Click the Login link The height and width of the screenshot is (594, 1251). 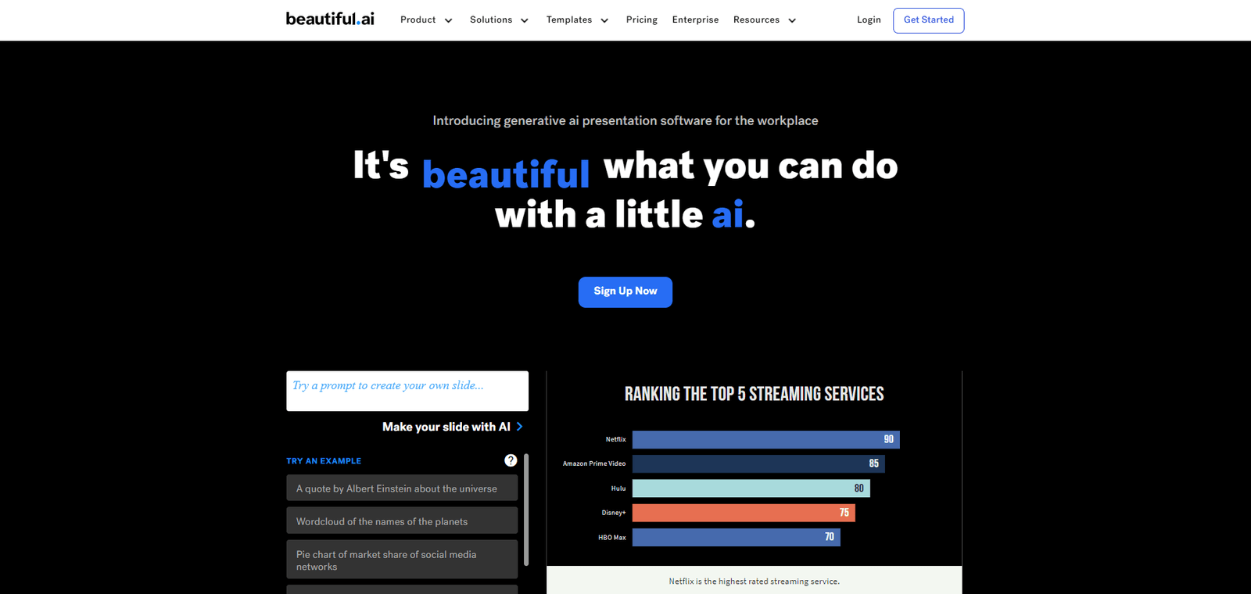(x=869, y=20)
